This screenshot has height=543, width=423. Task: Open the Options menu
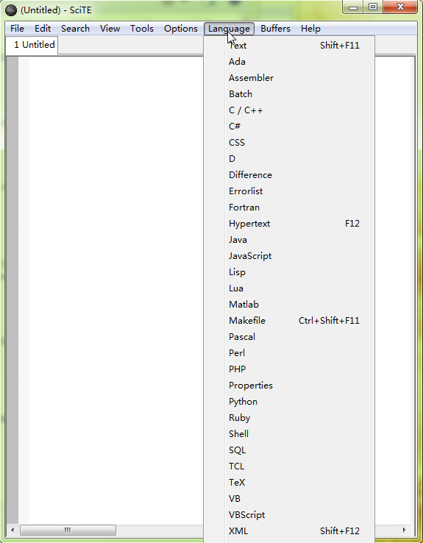181,29
